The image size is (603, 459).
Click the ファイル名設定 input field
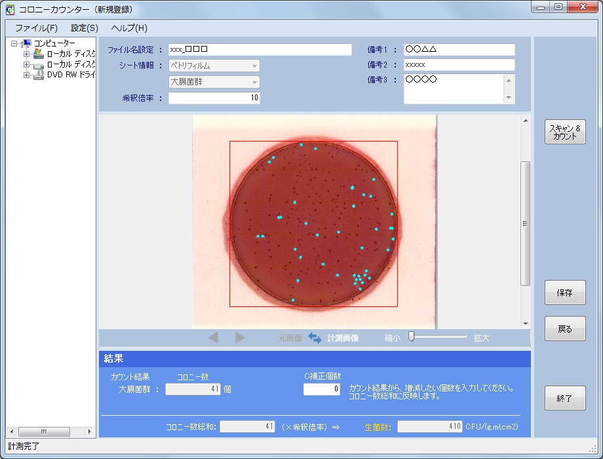click(260, 50)
